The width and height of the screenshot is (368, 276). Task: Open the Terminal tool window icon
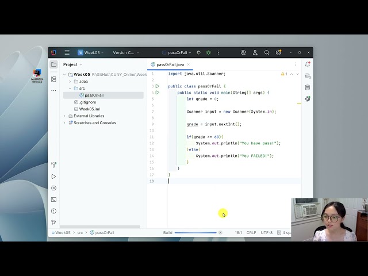point(53,200)
